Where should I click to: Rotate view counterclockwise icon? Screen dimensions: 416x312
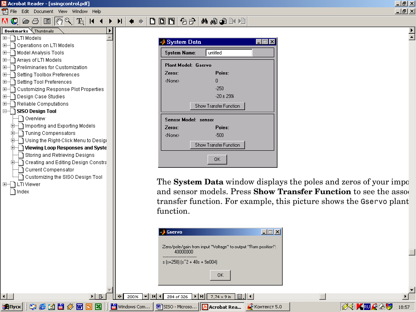coord(183,21)
